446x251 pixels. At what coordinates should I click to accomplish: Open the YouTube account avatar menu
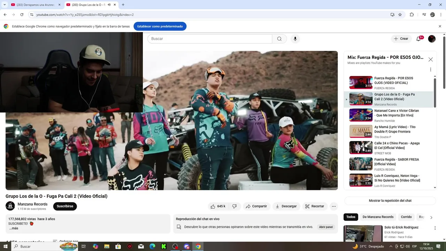coord(432,39)
